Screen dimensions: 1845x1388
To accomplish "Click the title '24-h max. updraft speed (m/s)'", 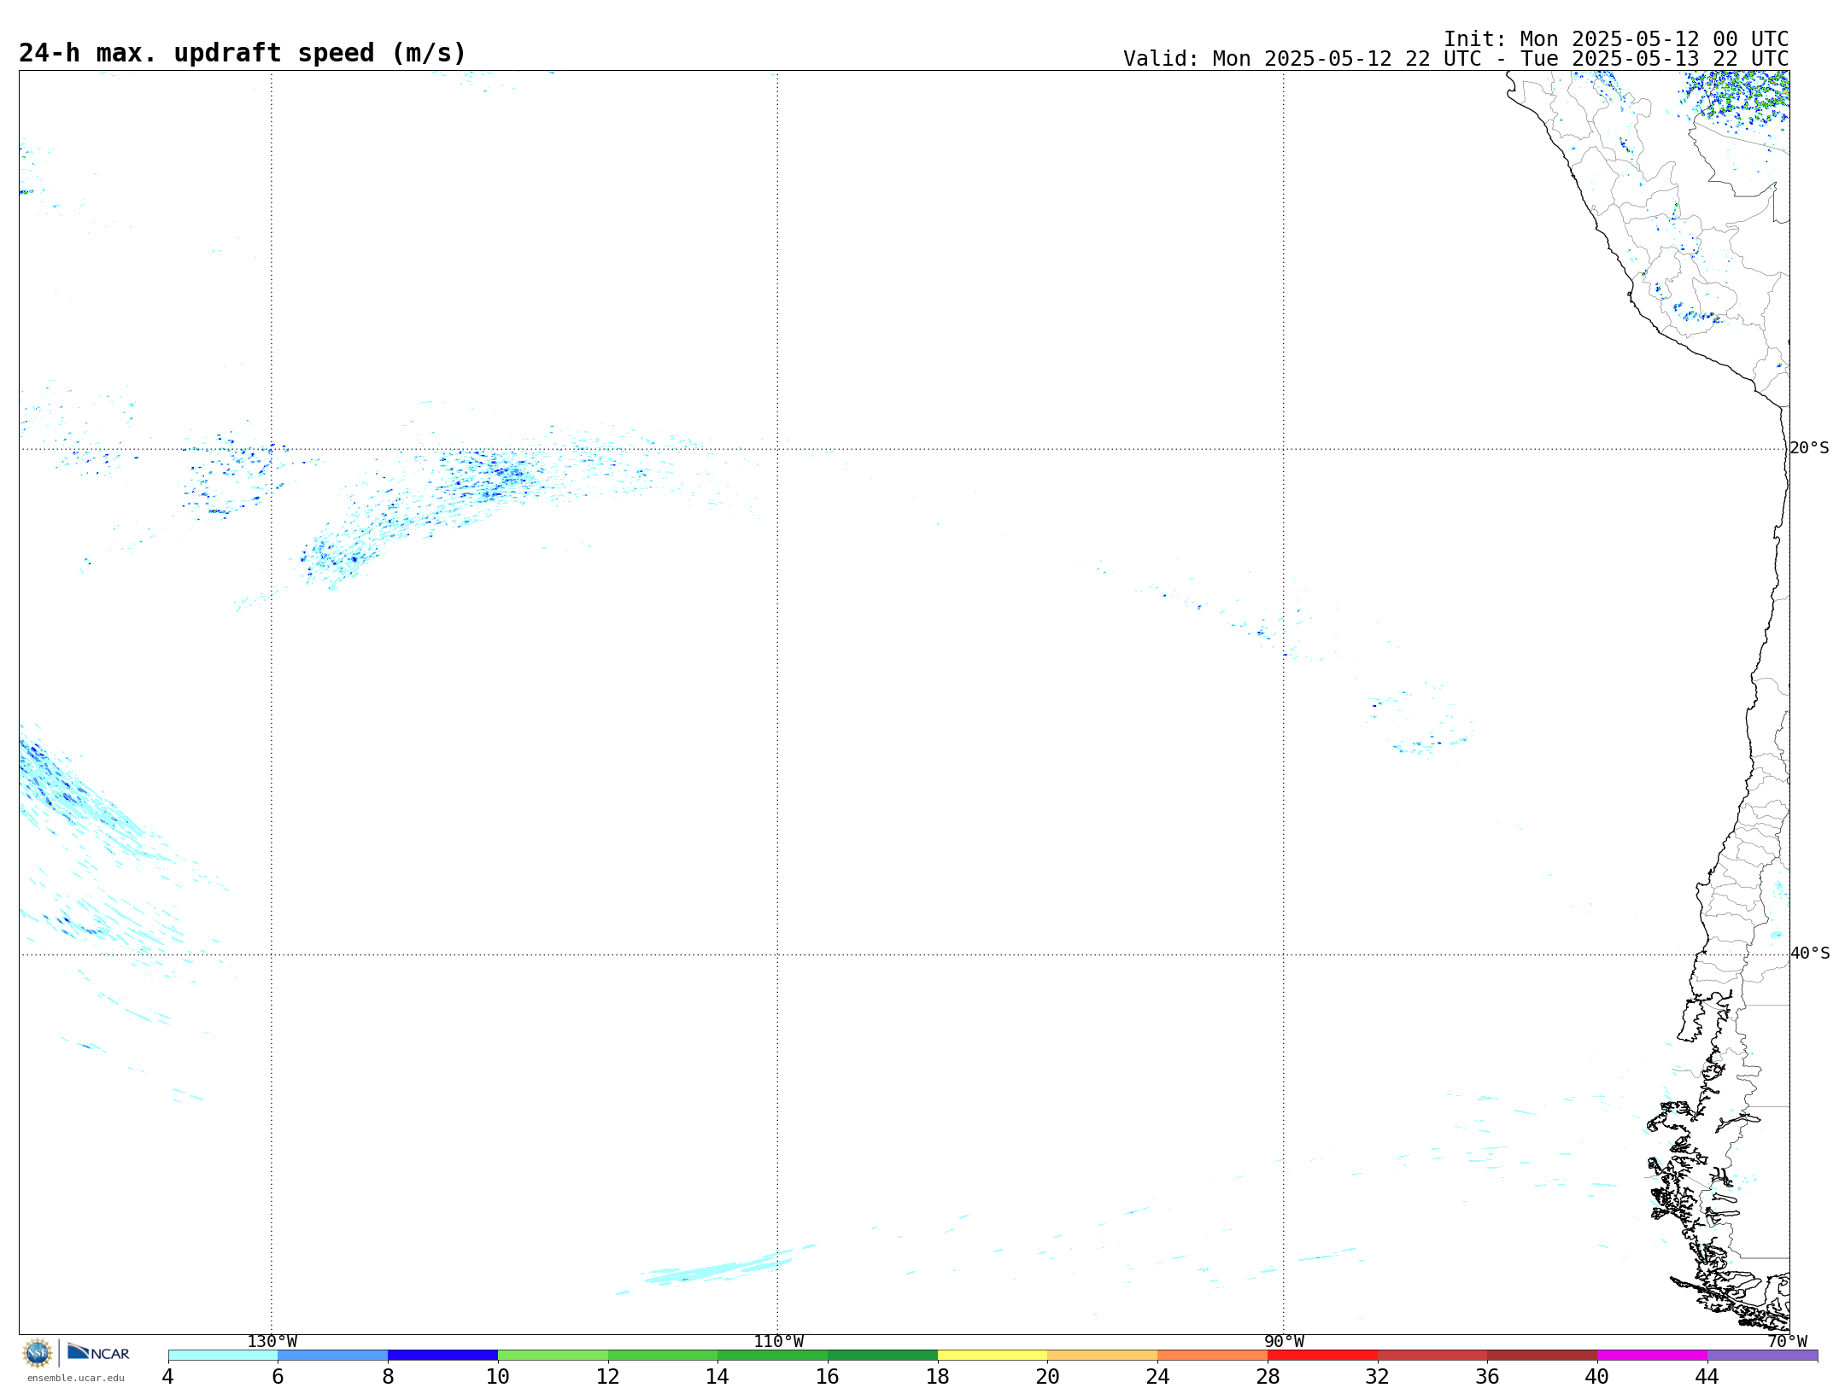I will [x=243, y=53].
